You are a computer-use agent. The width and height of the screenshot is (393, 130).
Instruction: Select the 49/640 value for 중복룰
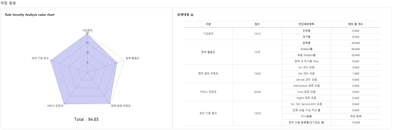pyautogui.click(x=356, y=43)
